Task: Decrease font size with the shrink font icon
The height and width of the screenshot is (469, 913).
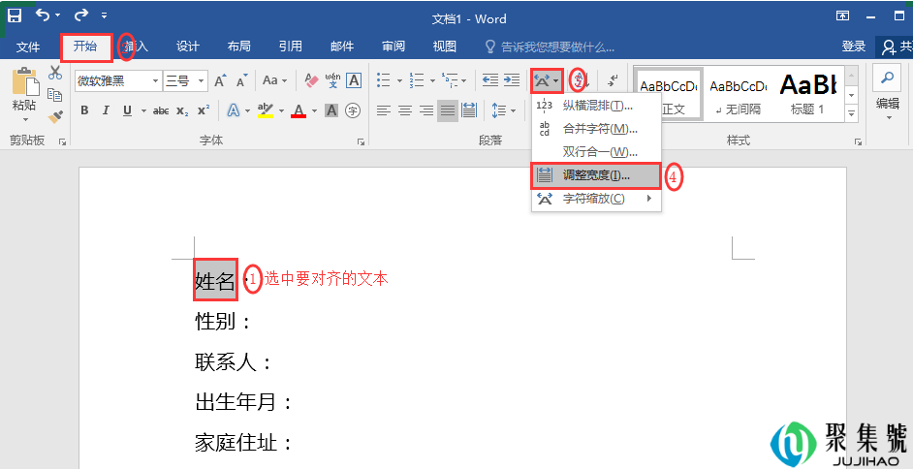Action: [241, 80]
